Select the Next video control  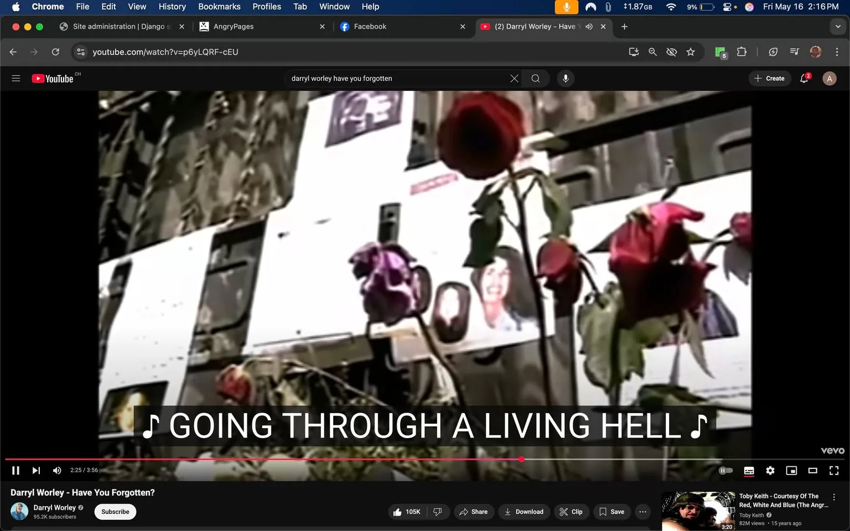click(36, 470)
